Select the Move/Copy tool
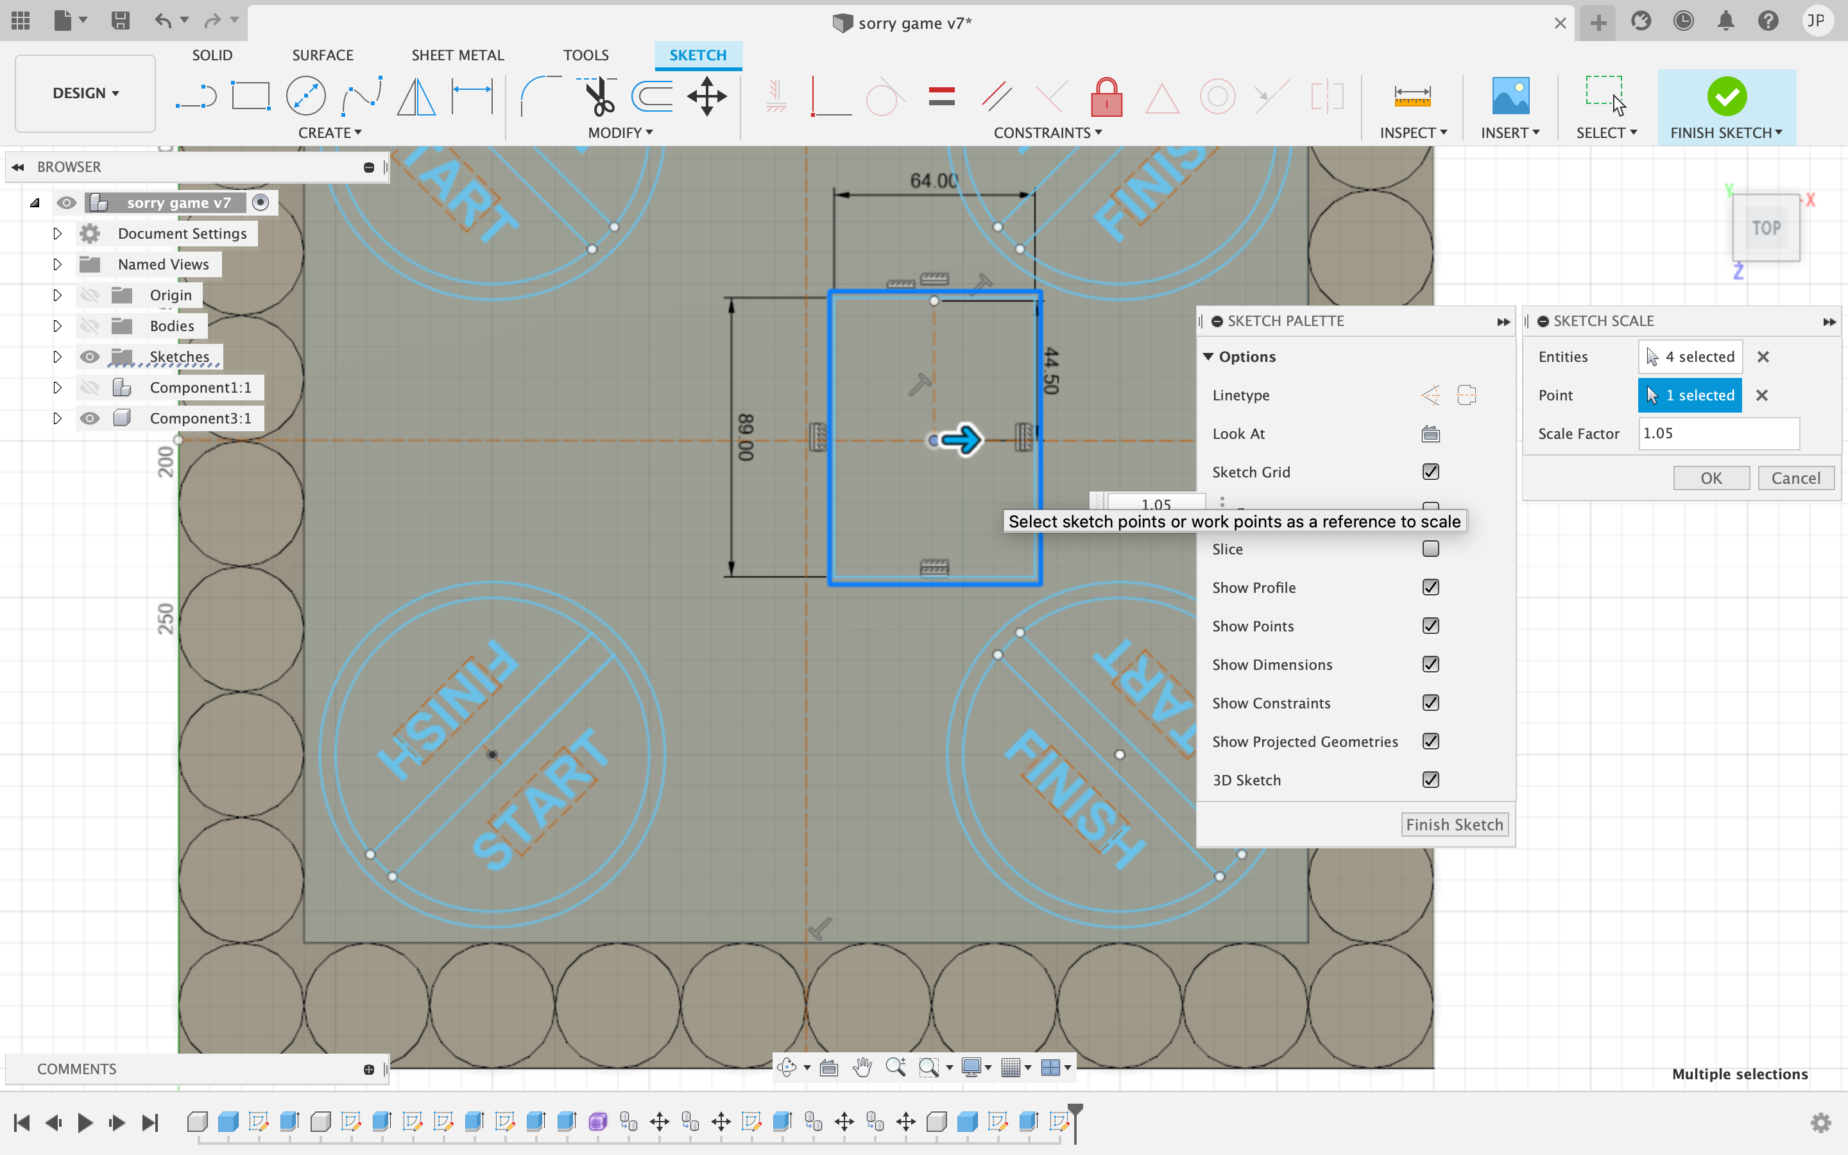Viewport: 1848px width, 1155px height. click(x=707, y=97)
